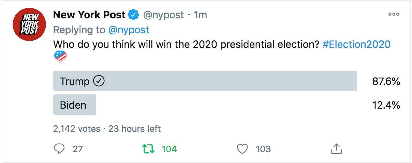This screenshot has width=412, height=163.
Task: Open the #Election2020 hashtag link
Action: coord(356,44)
